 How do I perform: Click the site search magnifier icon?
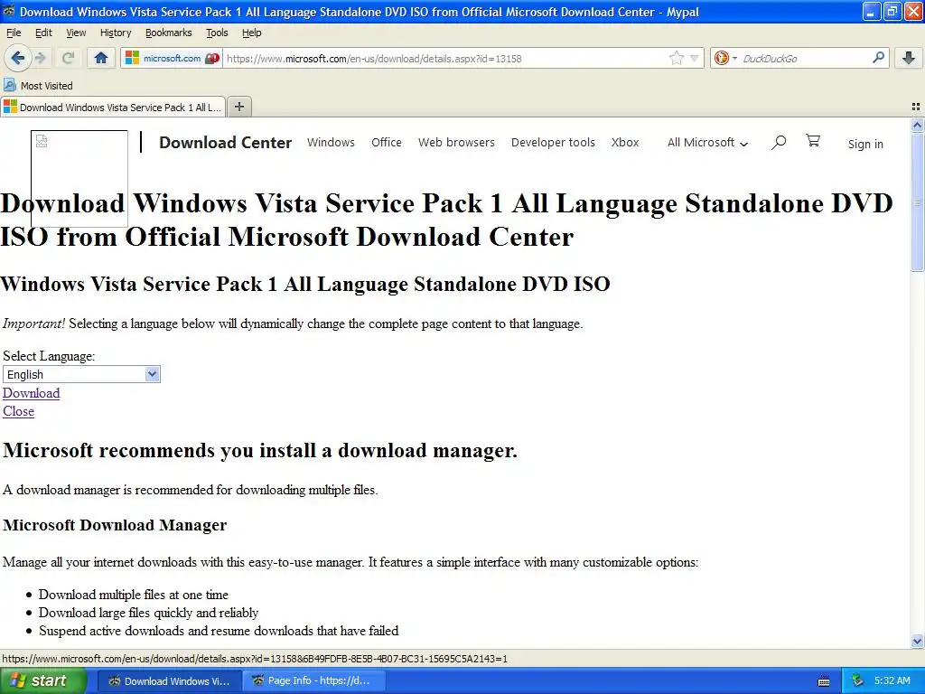click(779, 142)
